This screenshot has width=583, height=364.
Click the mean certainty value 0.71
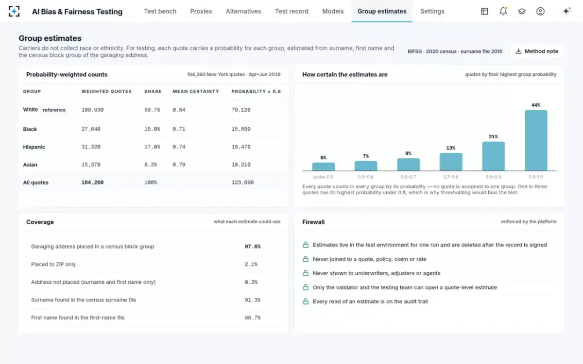point(179,129)
